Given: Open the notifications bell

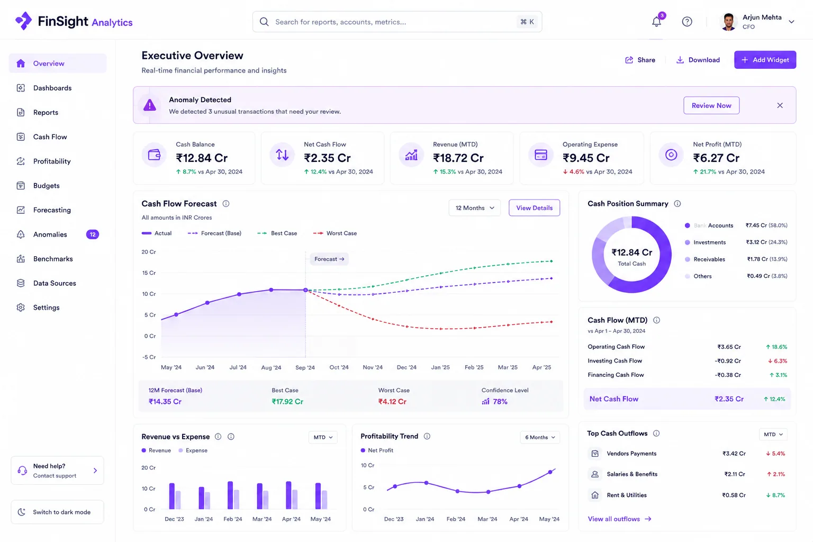Looking at the screenshot, I should pos(656,22).
